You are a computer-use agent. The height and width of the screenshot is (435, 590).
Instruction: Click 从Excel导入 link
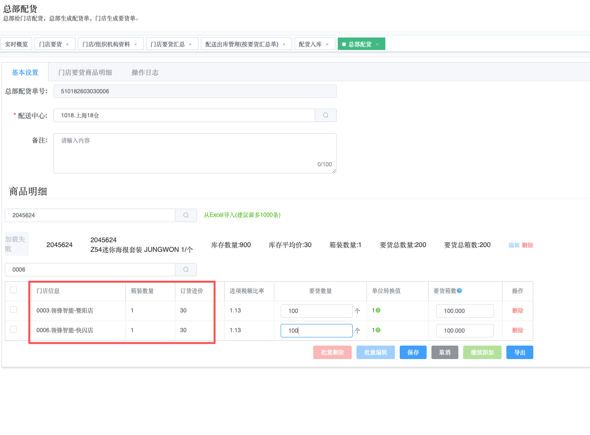(x=242, y=215)
